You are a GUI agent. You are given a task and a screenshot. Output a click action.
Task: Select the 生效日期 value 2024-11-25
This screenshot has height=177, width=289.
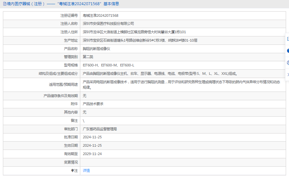click(92, 145)
